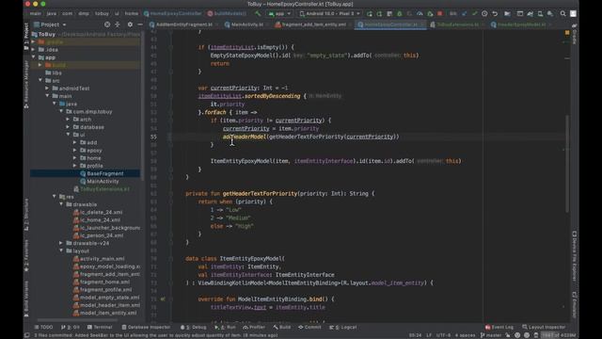Click the memory indicator in status bar
The image size is (602, 339).
pos(559,335)
